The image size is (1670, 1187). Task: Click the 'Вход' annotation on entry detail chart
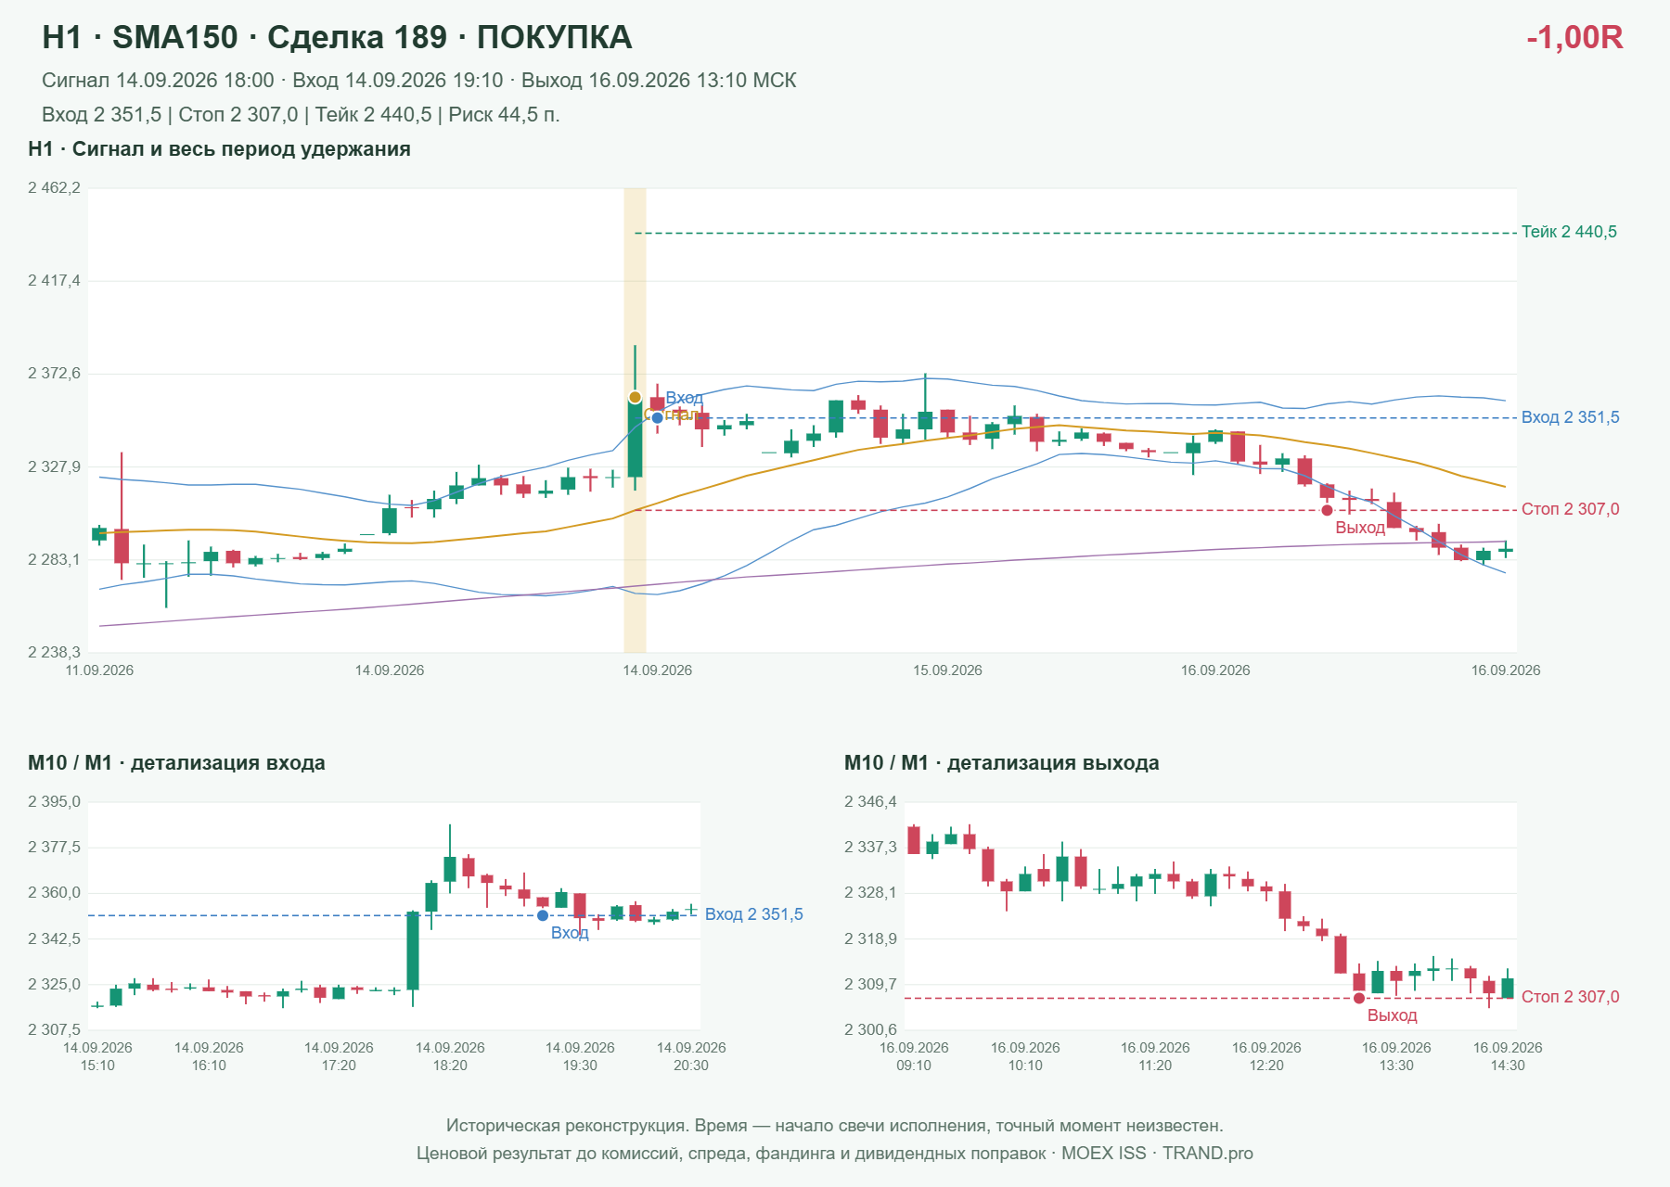(570, 933)
